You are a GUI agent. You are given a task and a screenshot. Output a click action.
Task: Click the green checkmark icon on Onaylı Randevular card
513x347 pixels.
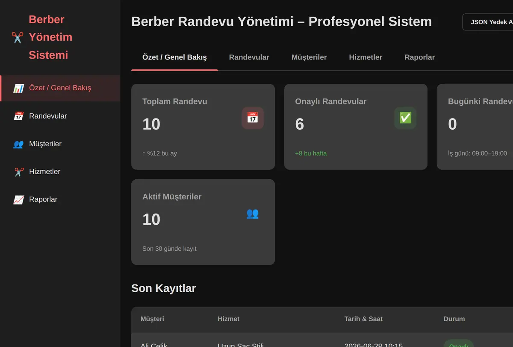(x=405, y=118)
